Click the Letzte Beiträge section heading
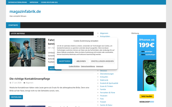 click(52, 33)
